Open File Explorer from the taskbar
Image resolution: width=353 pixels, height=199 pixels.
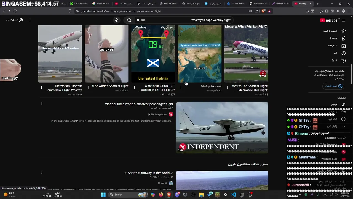point(201,195)
